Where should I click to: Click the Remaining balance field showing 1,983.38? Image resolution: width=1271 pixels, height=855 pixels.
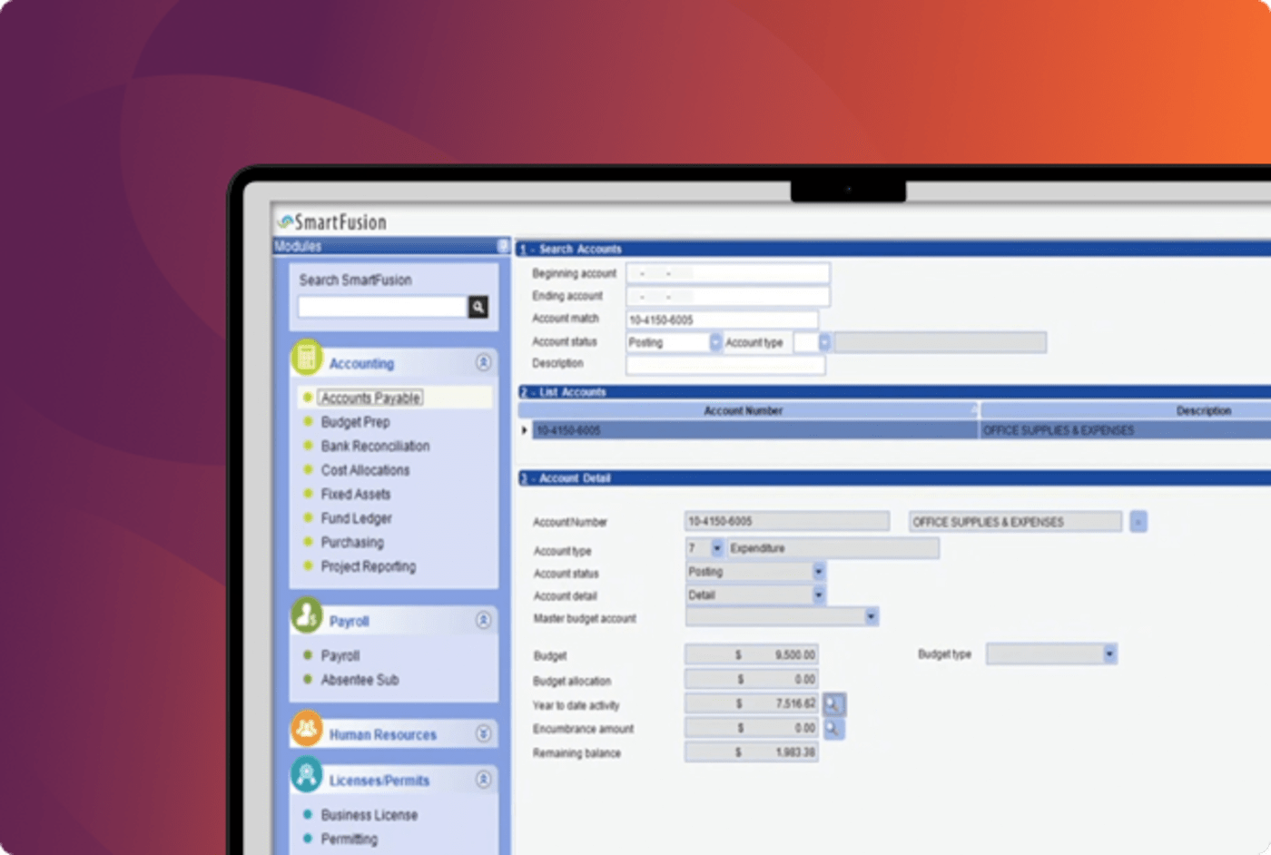coord(751,752)
